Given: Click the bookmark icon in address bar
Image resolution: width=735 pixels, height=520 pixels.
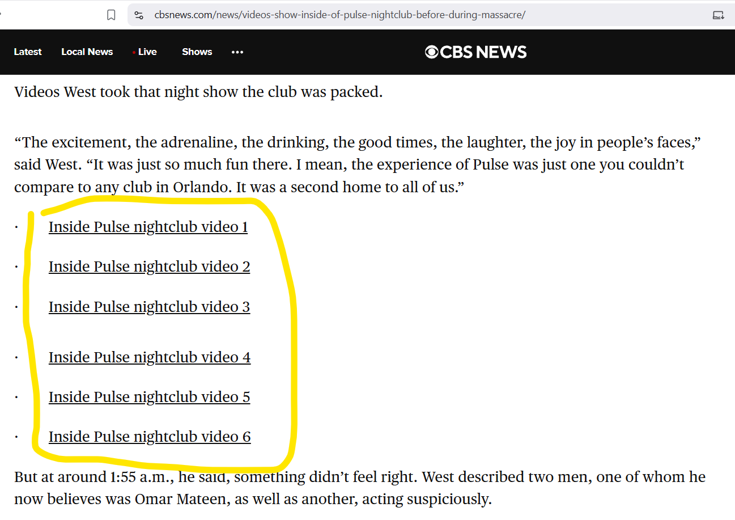Looking at the screenshot, I should point(112,15).
